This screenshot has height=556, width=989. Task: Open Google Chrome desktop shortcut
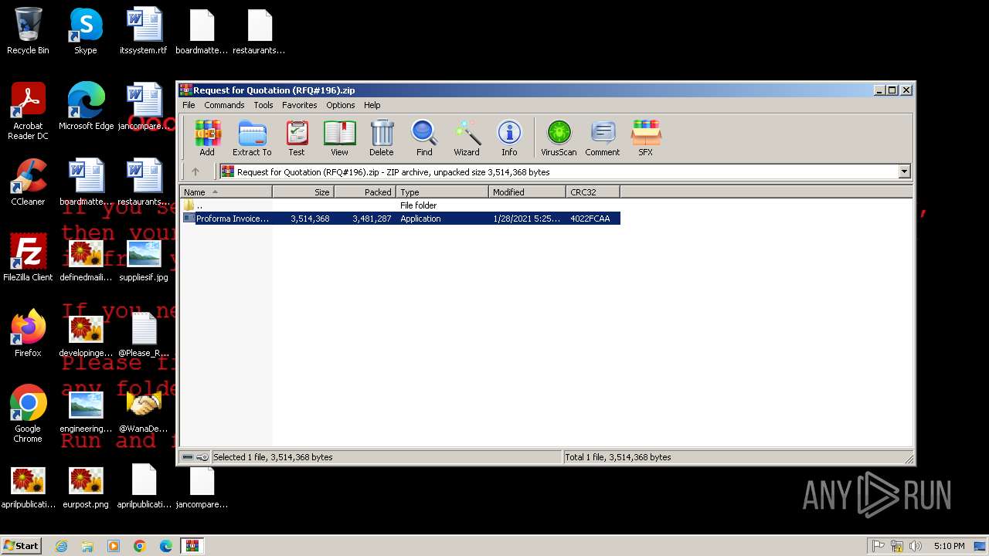(x=28, y=415)
